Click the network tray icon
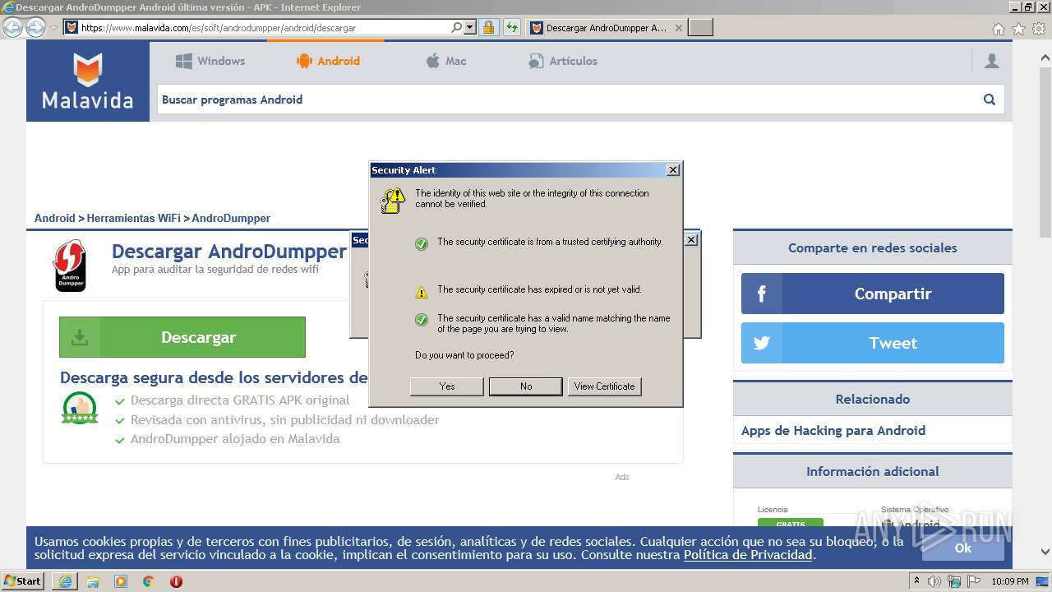1052x592 pixels. (954, 581)
